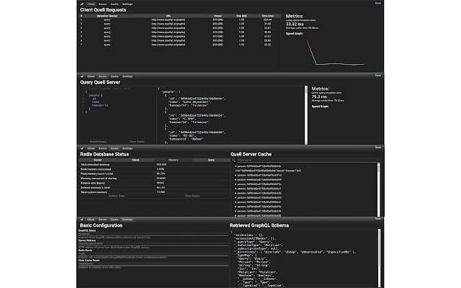461x288 pixels.
Task: Click the Time (ms) column header
Action: (x=267, y=16)
